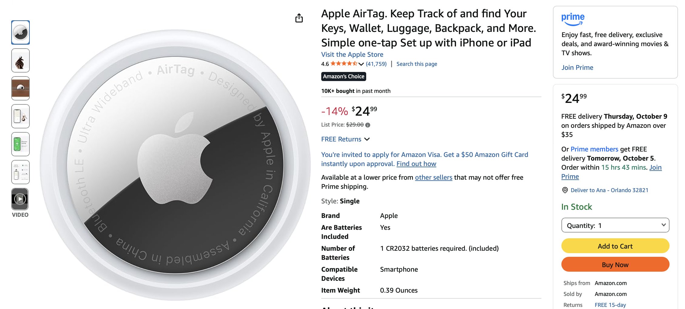Open the Quantity dropdown
This screenshot has height=309, width=685.
pos(615,225)
